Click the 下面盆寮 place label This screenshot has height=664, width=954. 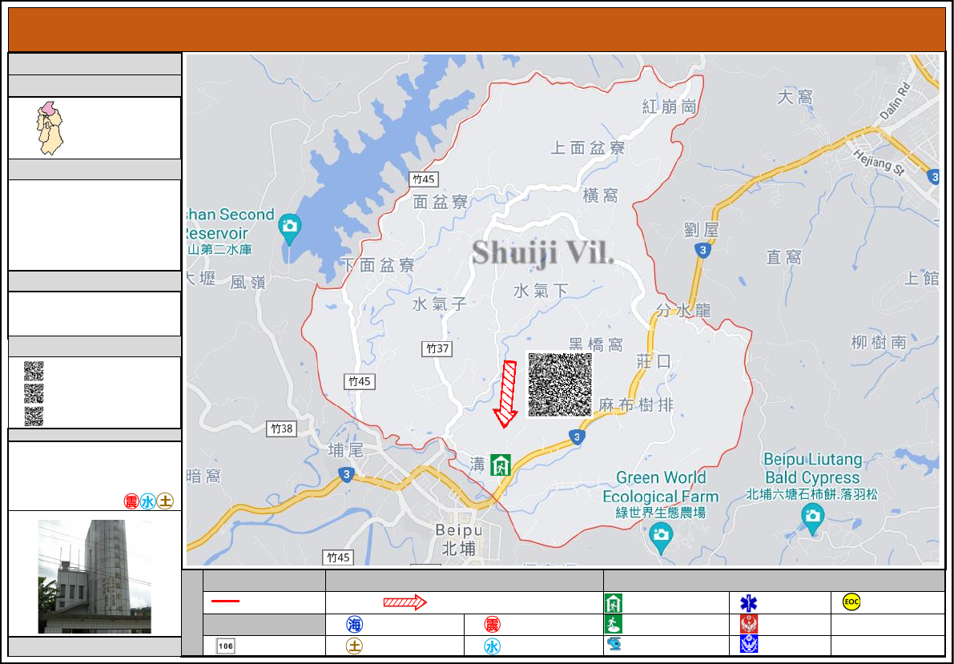pos(377,265)
